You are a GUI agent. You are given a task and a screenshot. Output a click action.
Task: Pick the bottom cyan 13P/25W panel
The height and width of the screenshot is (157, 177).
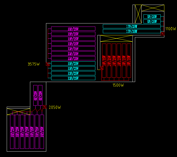[73, 78]
